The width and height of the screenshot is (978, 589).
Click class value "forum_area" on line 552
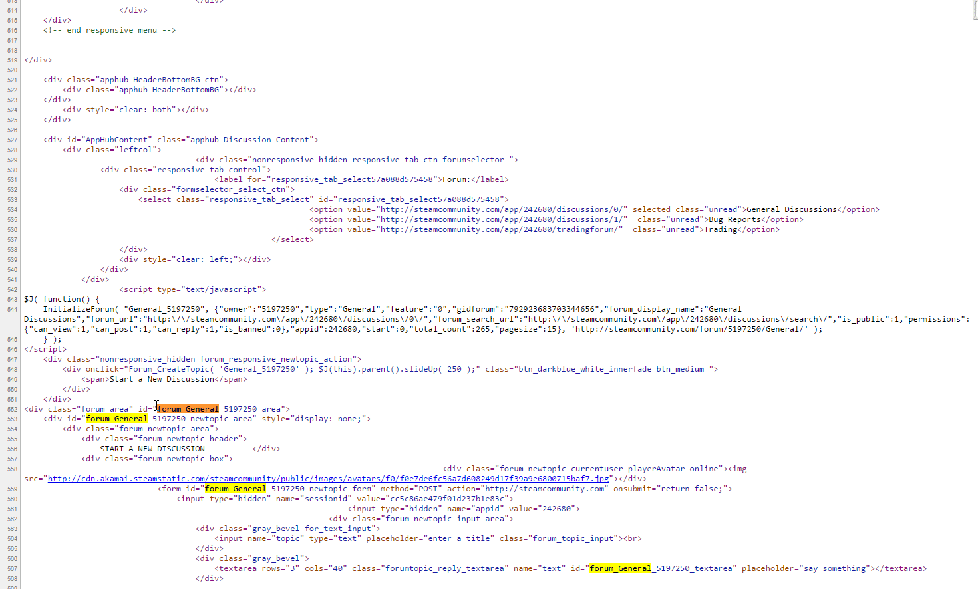104,409
